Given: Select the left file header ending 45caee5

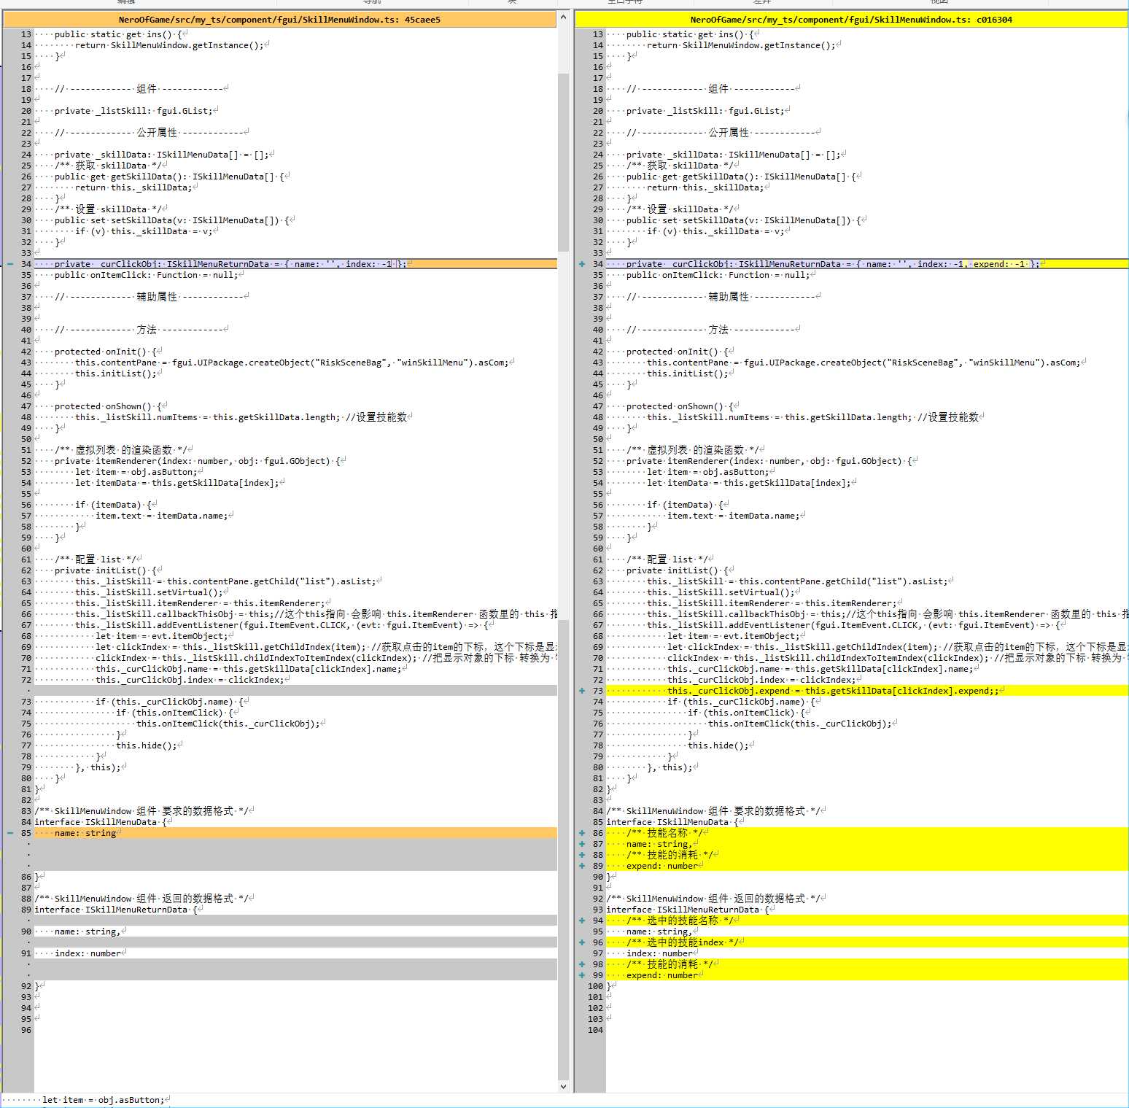Looking at the screenshot, I should coord(279,20).
